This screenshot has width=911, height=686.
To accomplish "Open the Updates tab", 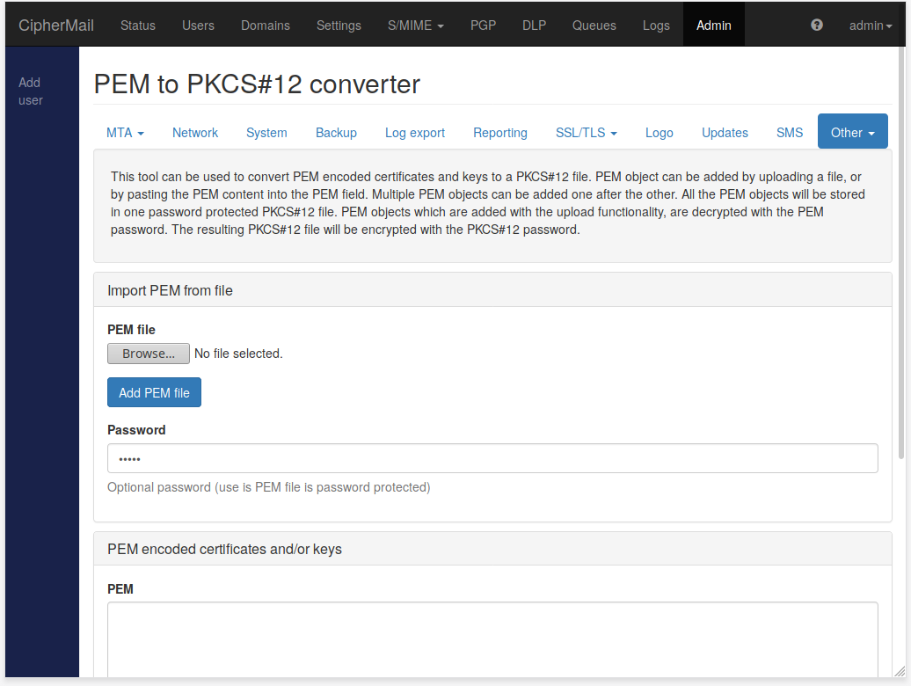I will [x=725, y=133].
